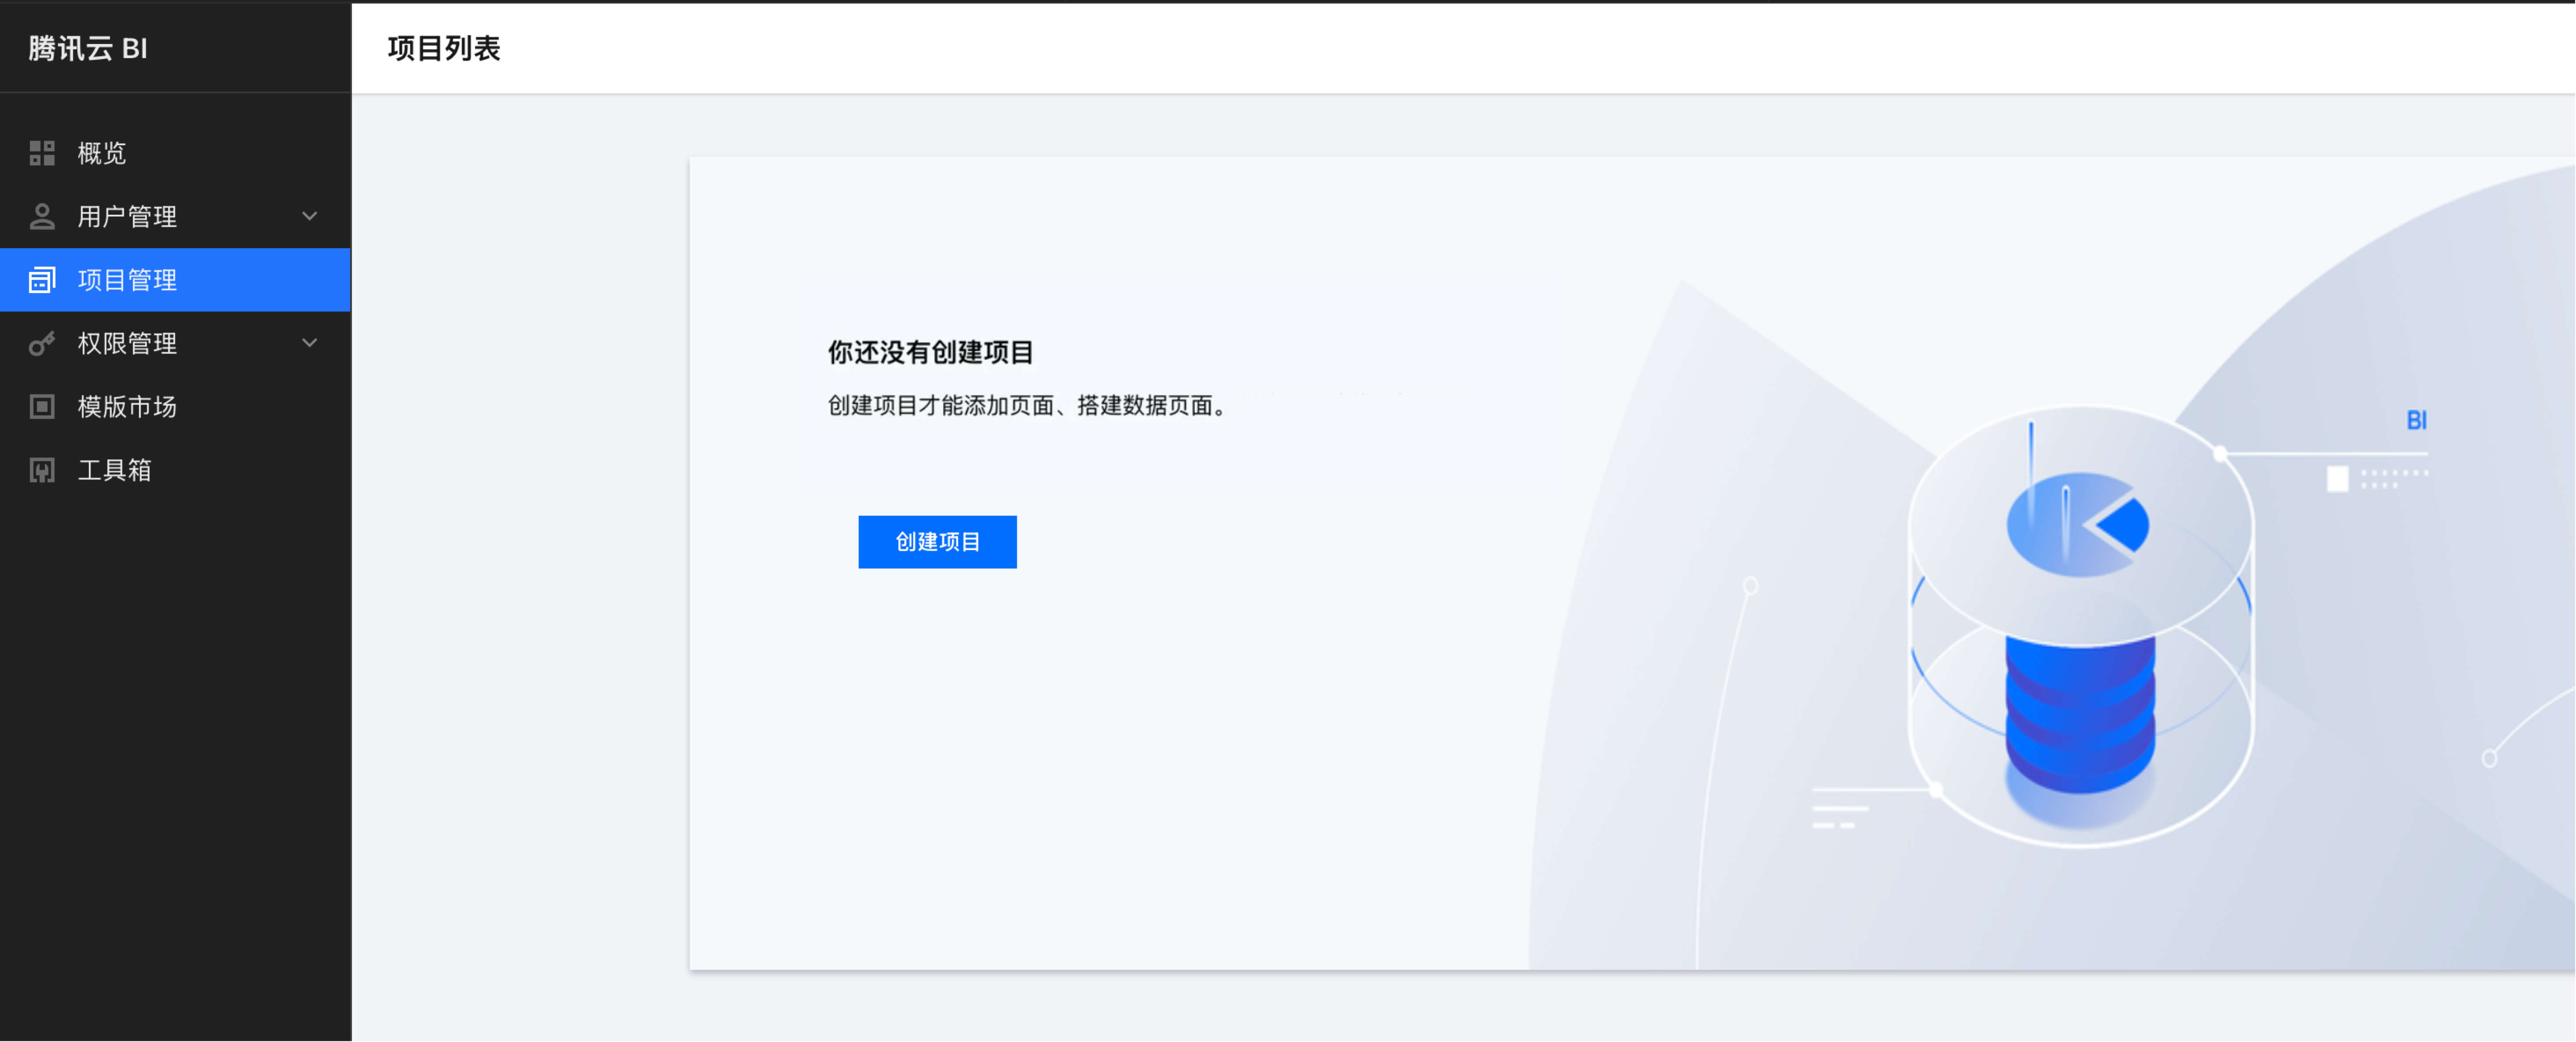Screen dimensions: 2576x1042
Task: Open 模版市场 menu entry
Action: (x=128, y=407)
